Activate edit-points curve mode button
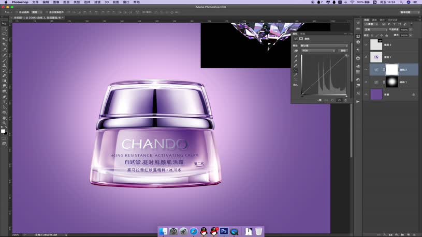The width and height of the screenshot is (422, 237). [x=296, y=70]
